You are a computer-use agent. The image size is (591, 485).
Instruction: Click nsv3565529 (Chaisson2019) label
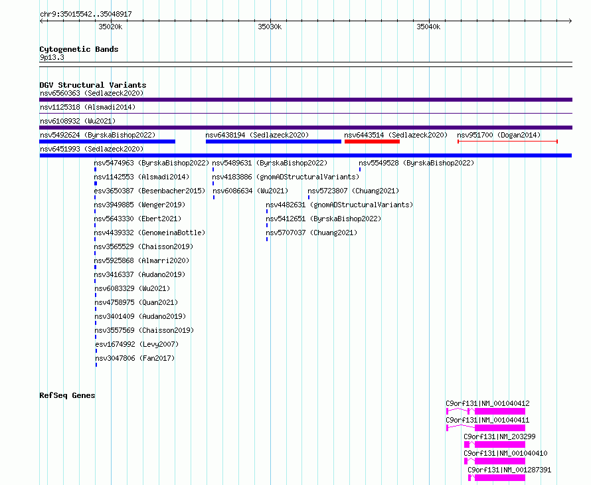coord(143,246)
